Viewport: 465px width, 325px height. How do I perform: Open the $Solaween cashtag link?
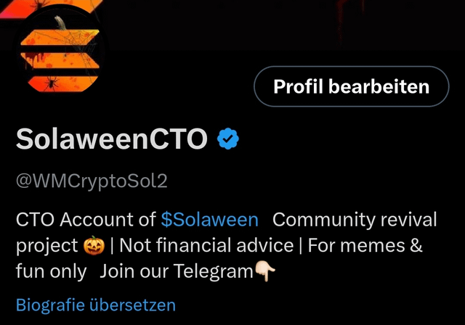(x=210, y=220)
